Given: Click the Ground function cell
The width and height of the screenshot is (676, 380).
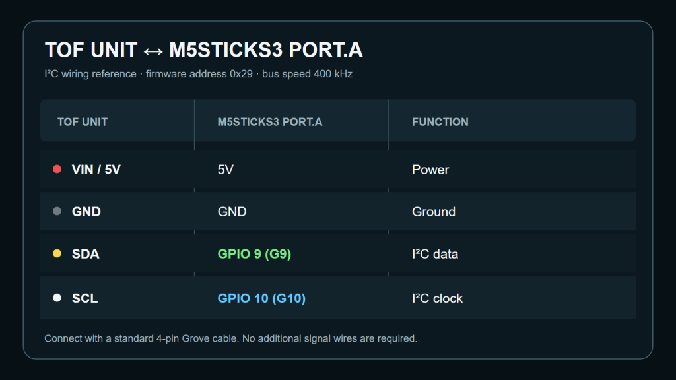Looking at the screenshot, I should [434, 212].
